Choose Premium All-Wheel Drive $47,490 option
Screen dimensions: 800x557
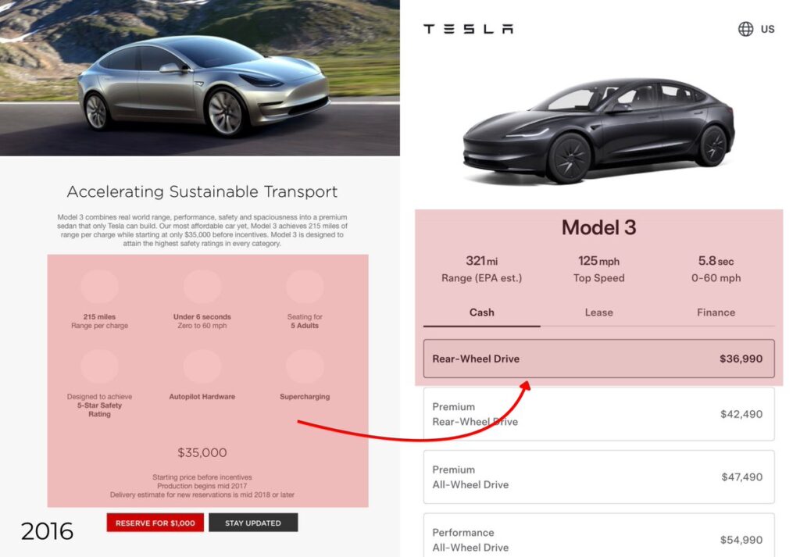598,477
